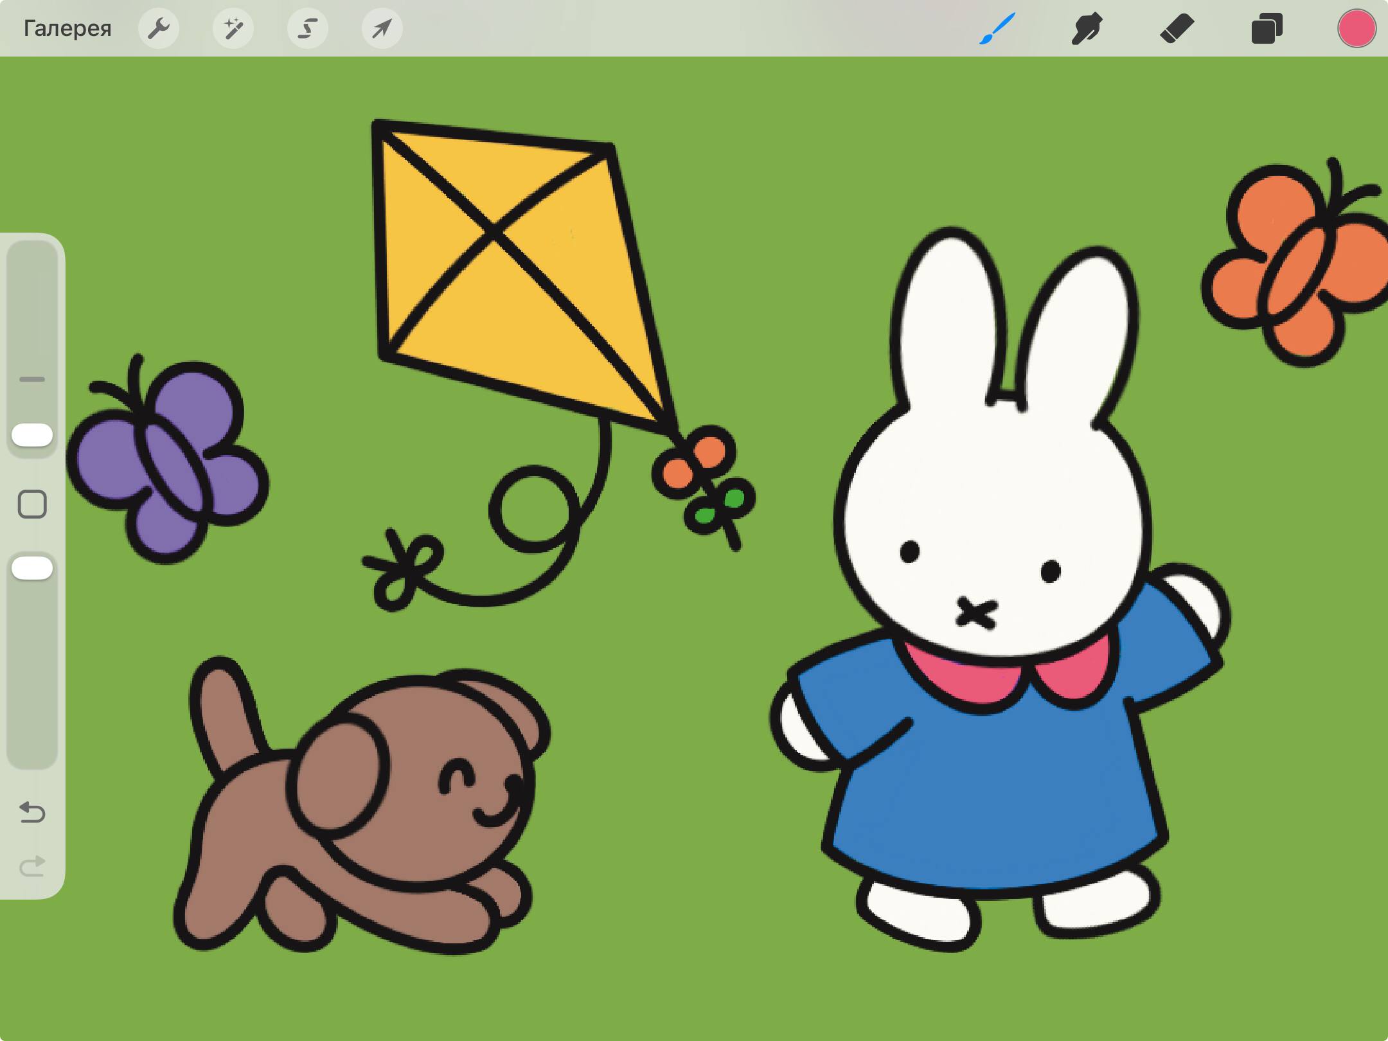Click the brush opacity slider handle
The width and height of the screenshot is (1388, 1041).
pyautogui.click(x=32, y=568)
